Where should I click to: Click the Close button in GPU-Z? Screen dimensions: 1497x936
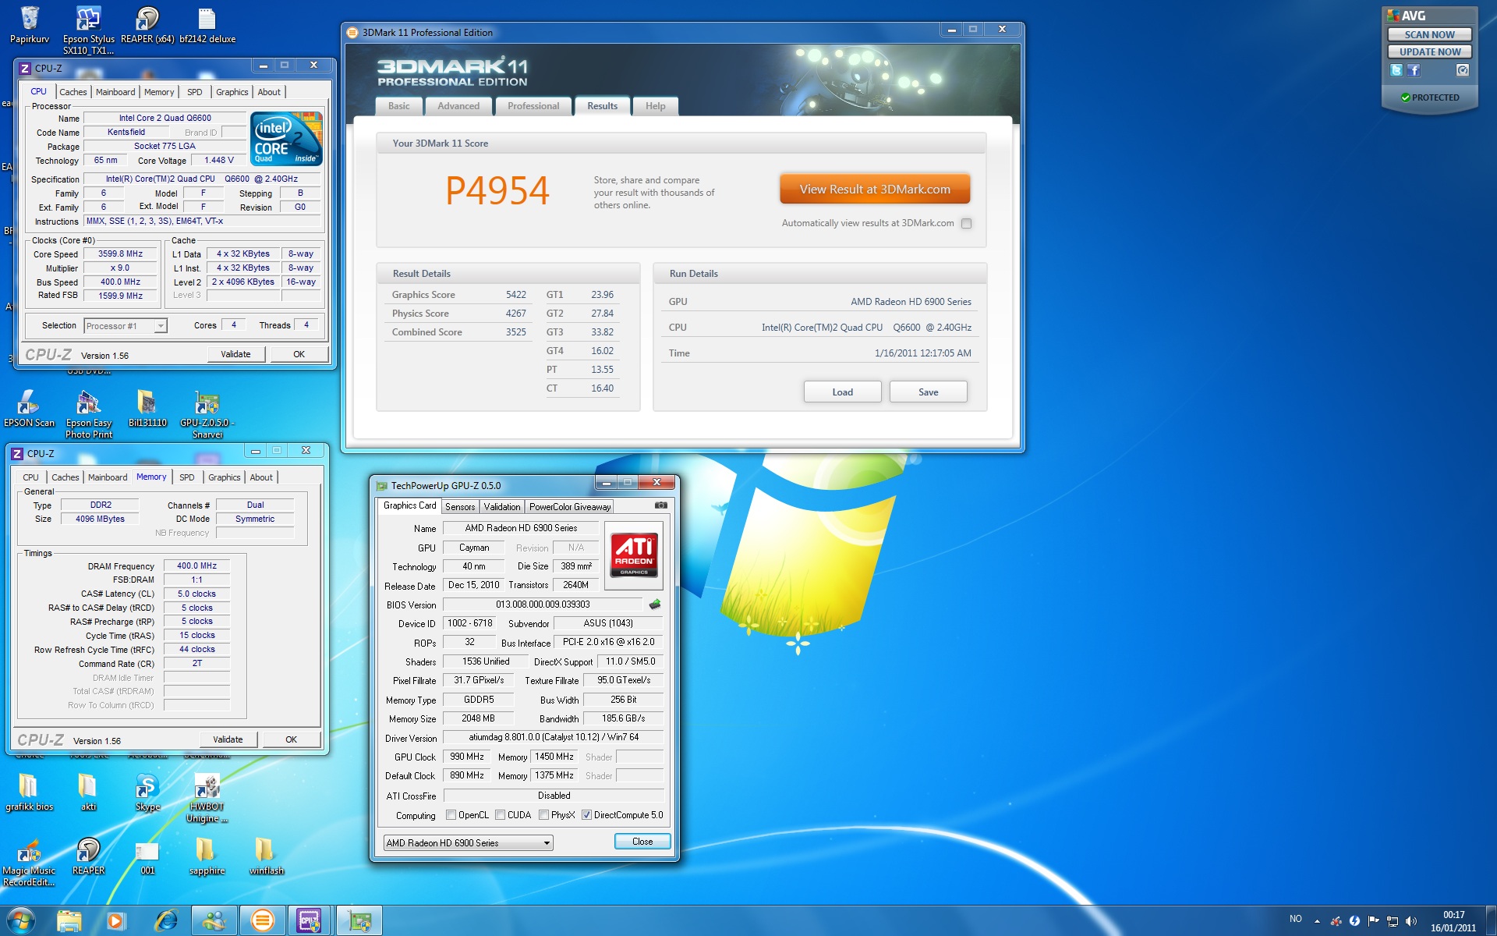point(642,842)
